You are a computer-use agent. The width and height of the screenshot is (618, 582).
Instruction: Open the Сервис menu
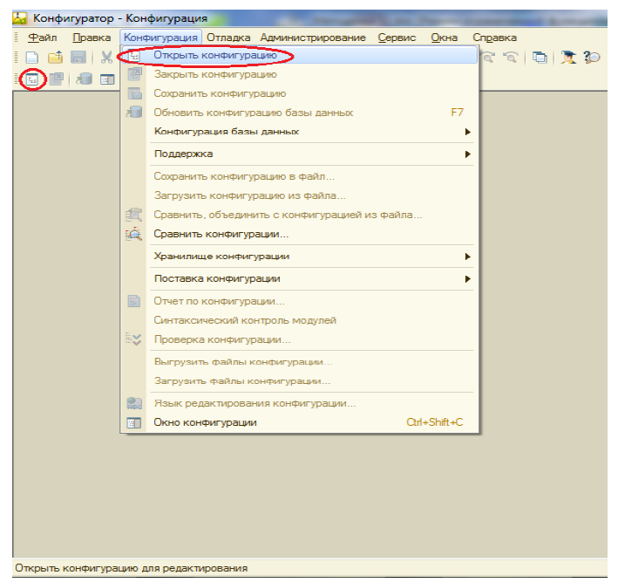[x=397, y=38]
